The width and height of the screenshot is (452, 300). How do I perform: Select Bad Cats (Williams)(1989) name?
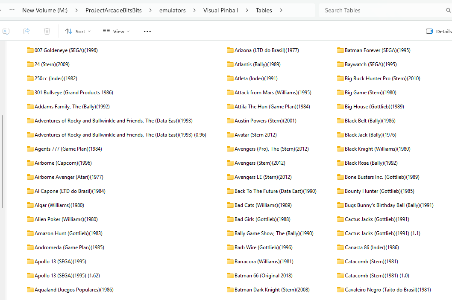(263, 205)
